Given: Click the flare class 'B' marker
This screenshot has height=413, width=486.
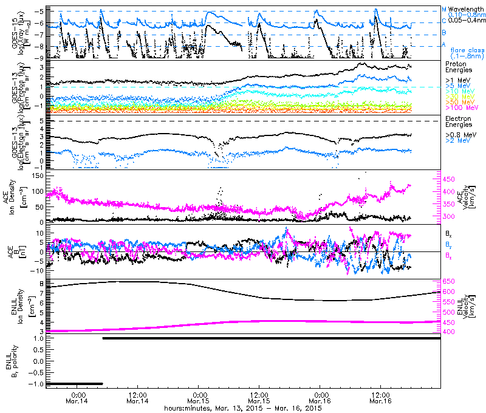Looking at the screenshot, I should tap(444, 33).
